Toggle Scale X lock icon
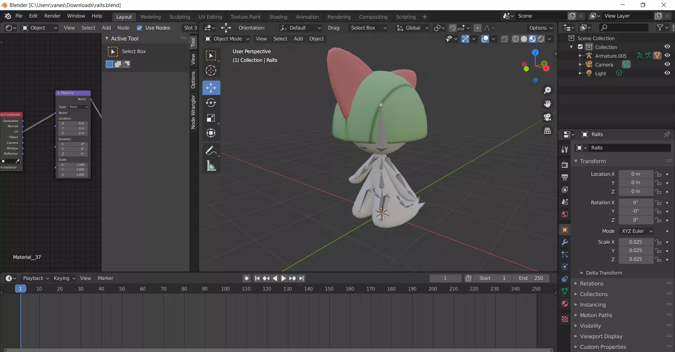The image size is (675, 352). pyautogui.click(x=658, y=242)
